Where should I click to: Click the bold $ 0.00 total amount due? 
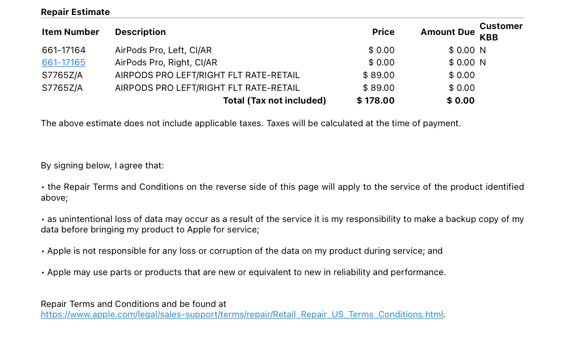click(461, 100)
